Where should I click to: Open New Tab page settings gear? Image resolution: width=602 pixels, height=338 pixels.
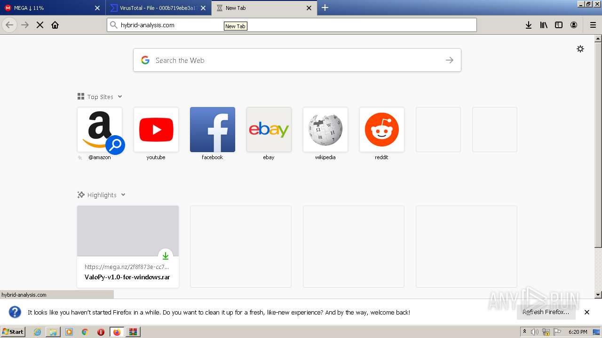pos(580,49)
